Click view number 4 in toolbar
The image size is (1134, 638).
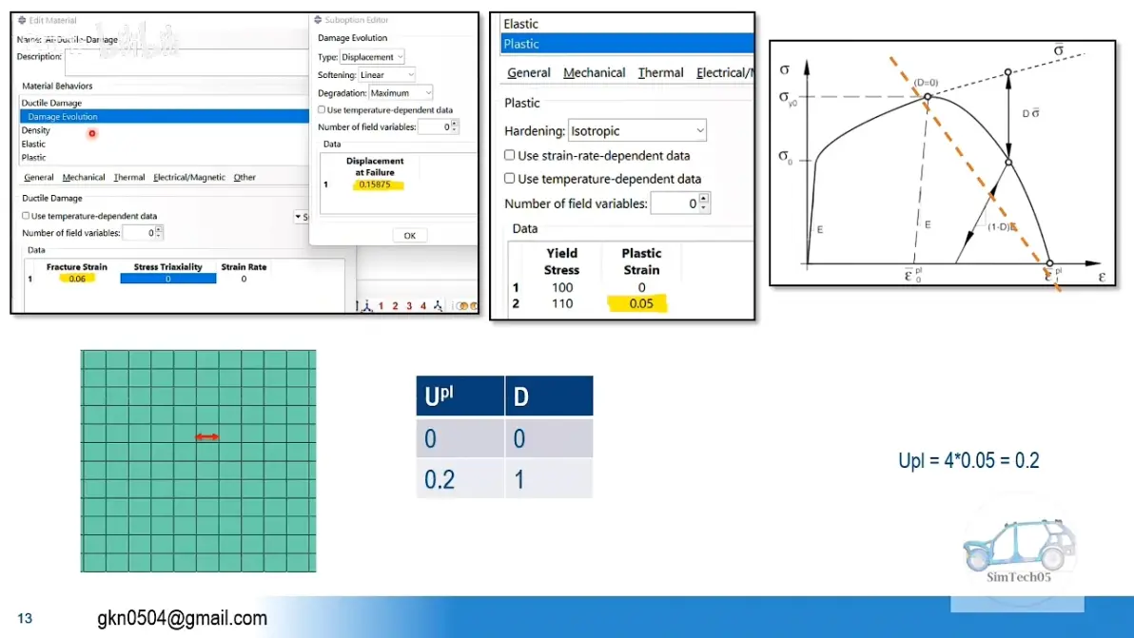click(423, 306)
